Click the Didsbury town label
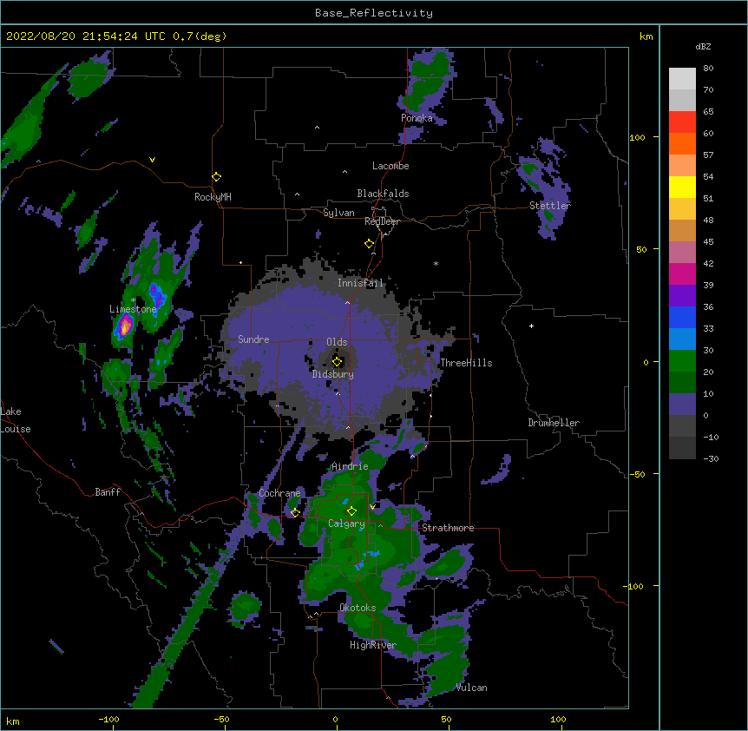748x731 pixels. click(333, 374)
